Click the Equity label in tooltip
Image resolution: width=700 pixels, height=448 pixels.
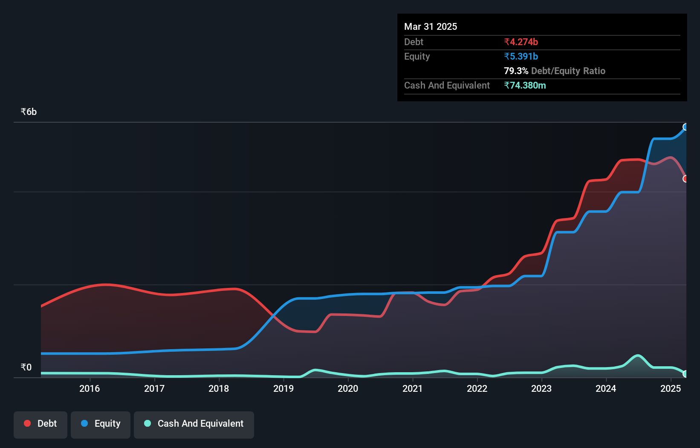pos(417,56)
